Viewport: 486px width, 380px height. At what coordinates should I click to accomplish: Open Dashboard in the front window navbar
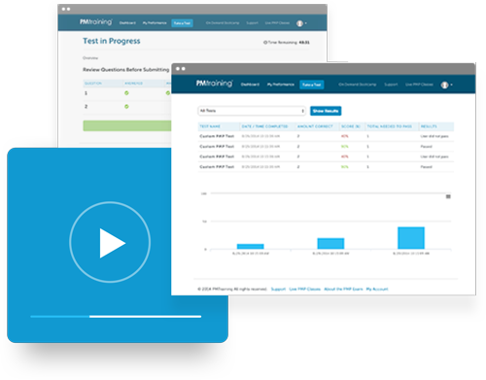pyautogui.click(x=250, y=85)
